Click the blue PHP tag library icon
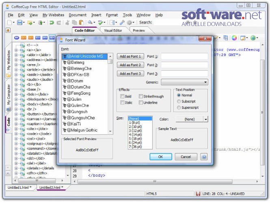Image resolution: width=270 pixels, height=203 pixels. (x=17, y=37)
